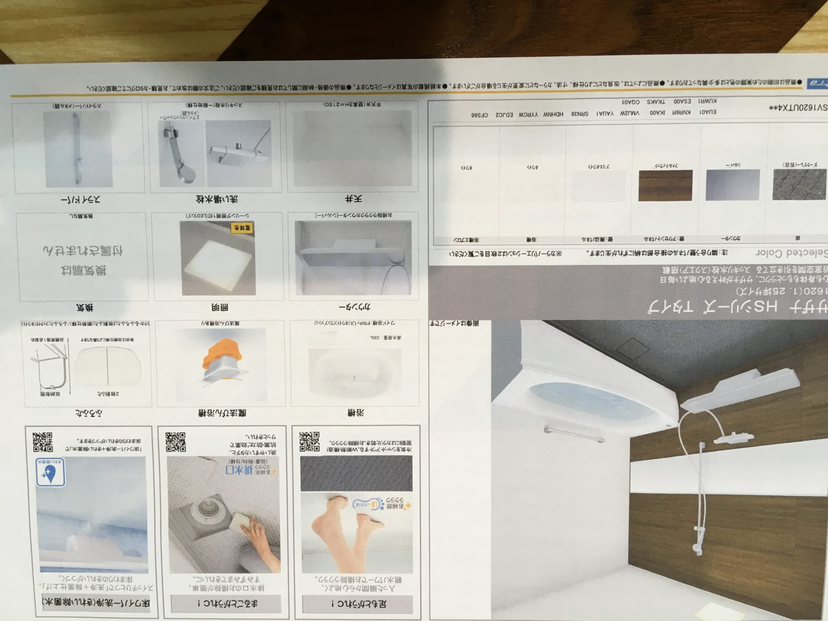Viewport: 828px width, 621px height.
Task: Click the code ESA00
Action: (682, 101)
